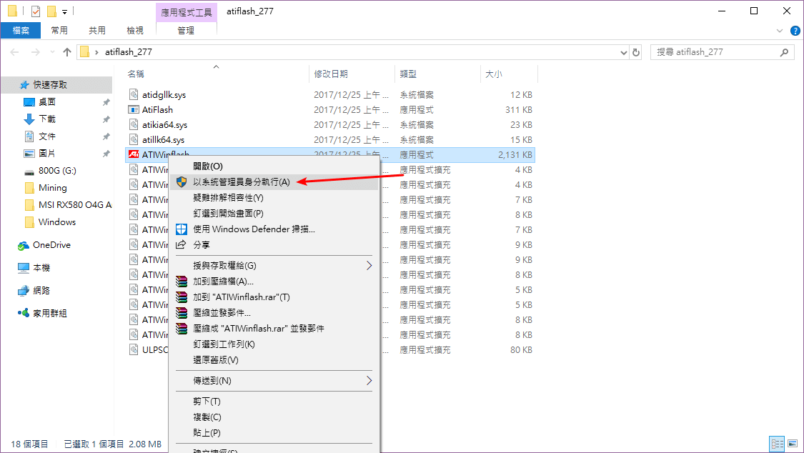Switch to the Home ribbon tab
Image resolution: width=804 pixels, height=453 pixels.
coord(59,31)
